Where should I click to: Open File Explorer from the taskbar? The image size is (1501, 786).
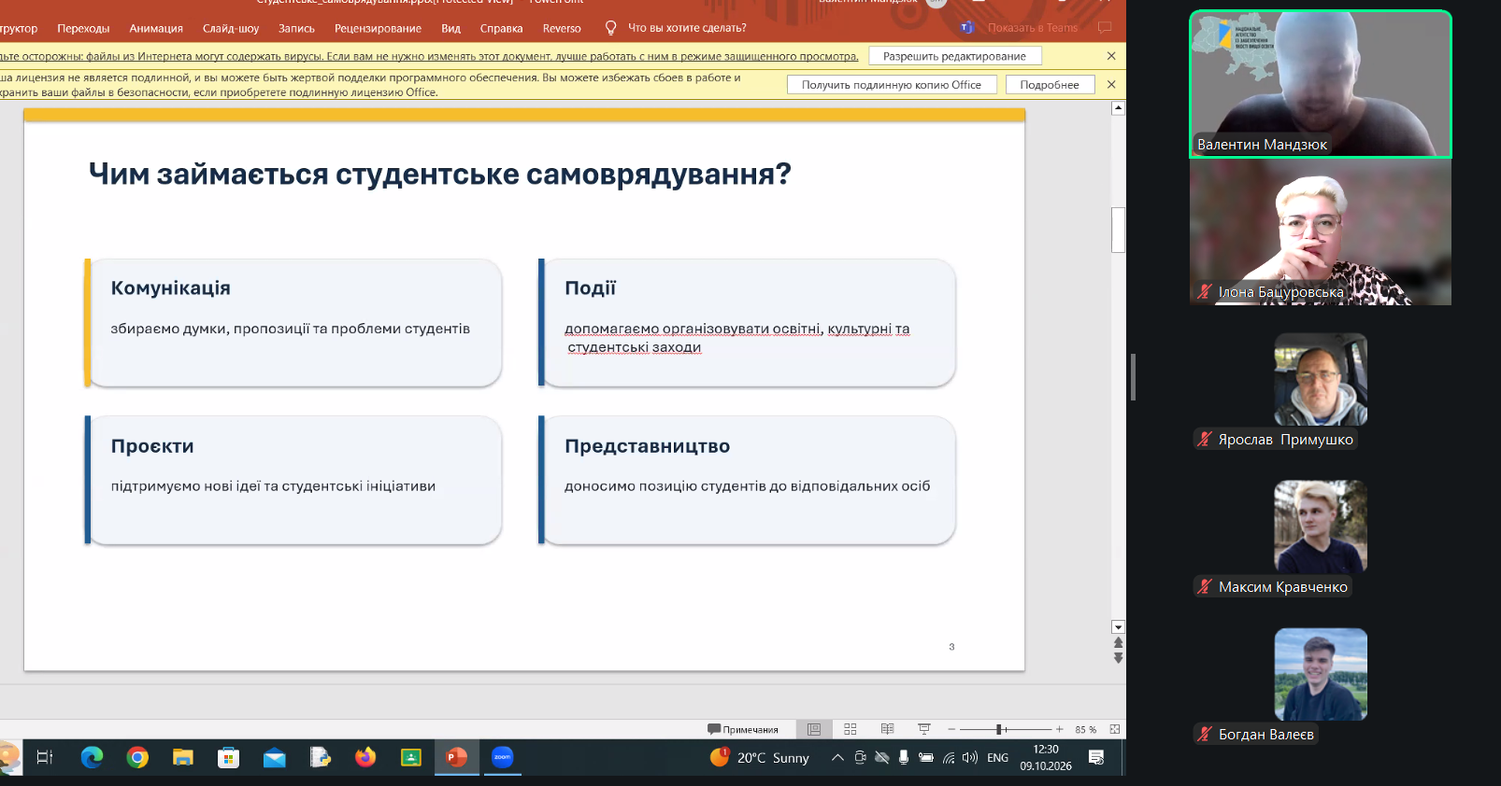click(x=183, y=757)
